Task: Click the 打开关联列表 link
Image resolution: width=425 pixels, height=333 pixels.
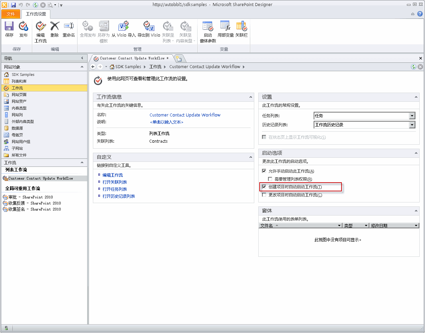Action: tap(114, 182)
